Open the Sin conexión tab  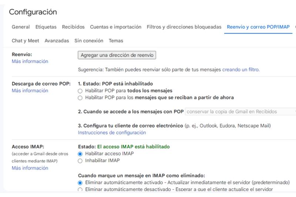point(89,41)
